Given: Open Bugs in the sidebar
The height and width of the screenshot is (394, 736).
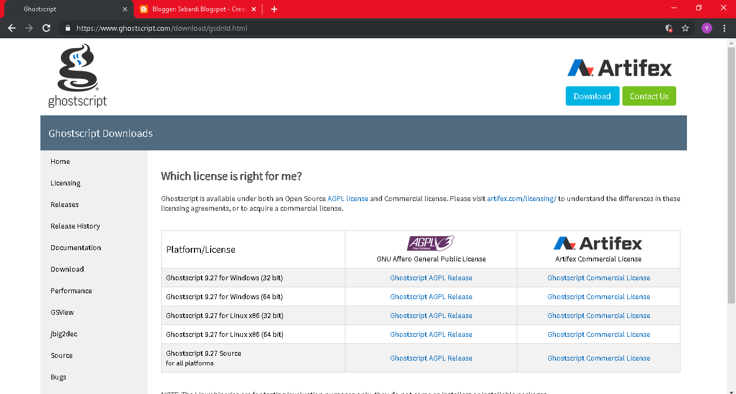Looking at the screenshot, I should (58, 377).
